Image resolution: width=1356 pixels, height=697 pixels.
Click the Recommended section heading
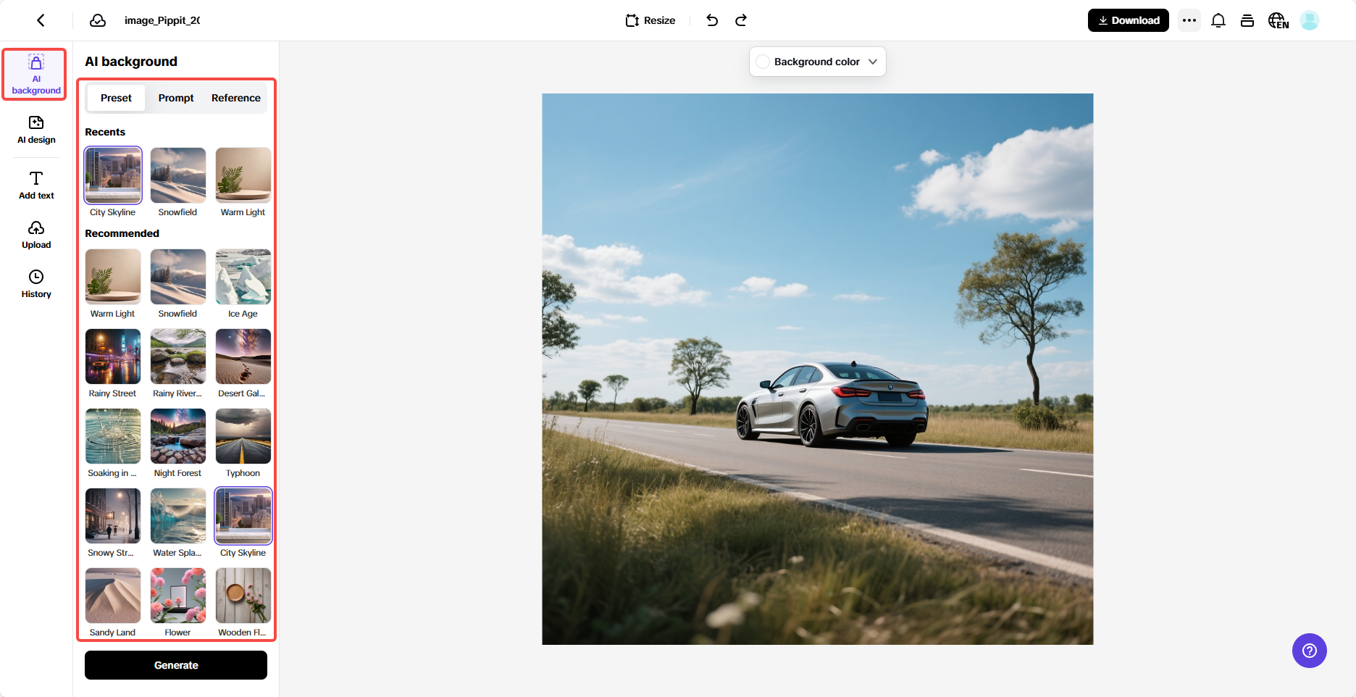[122, 233]
